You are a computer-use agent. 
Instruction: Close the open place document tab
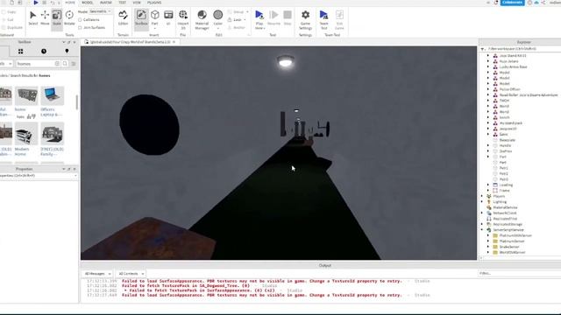tap(174, 42)
